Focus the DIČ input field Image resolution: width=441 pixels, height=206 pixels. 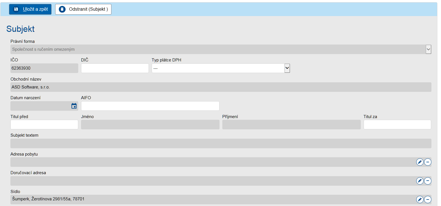115,68
